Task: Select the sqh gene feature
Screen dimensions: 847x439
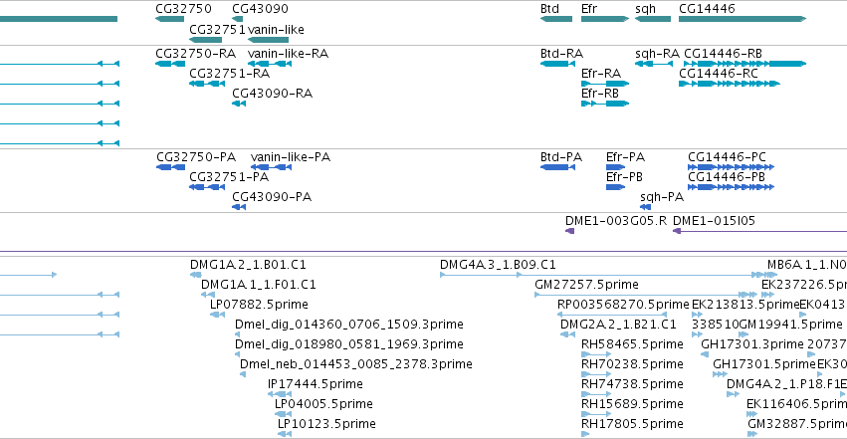Action: click(653, 19)
